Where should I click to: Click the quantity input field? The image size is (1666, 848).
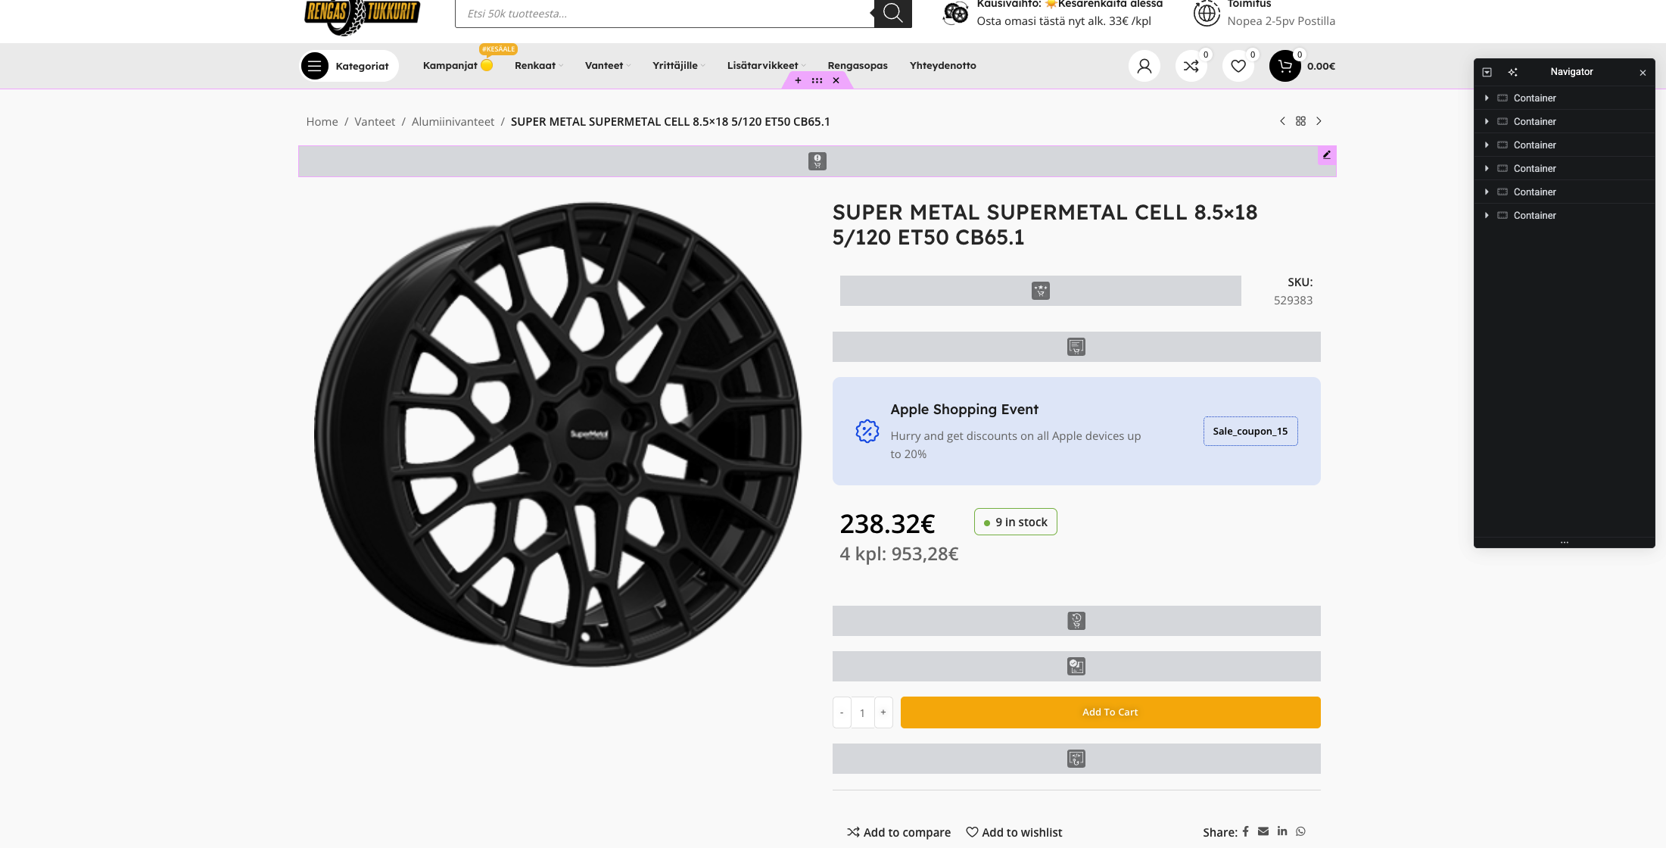point(862,712)
